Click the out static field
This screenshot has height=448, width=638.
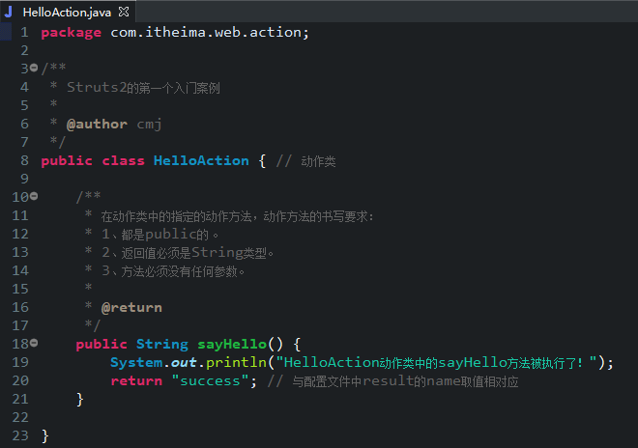pyautogui.click(x=184, y=362)
